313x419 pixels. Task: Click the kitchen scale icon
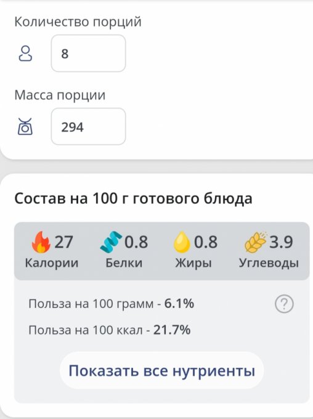tap(25, 126)
